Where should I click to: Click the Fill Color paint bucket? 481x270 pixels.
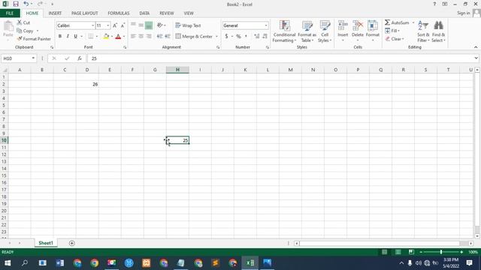tap(106, 37)
